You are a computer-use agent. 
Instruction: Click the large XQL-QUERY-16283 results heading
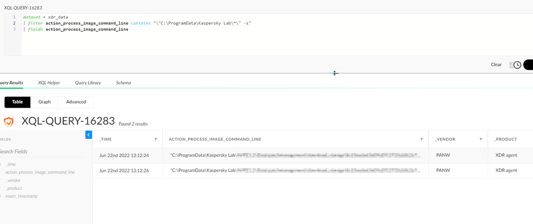pos(68,121)
